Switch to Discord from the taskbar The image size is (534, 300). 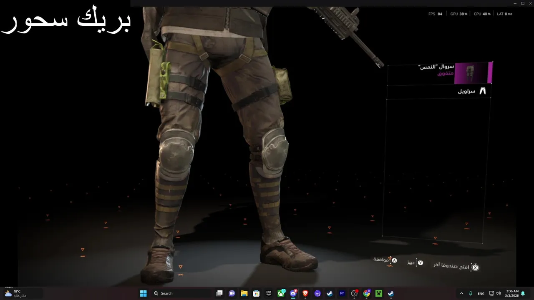[x=293, y=293]
